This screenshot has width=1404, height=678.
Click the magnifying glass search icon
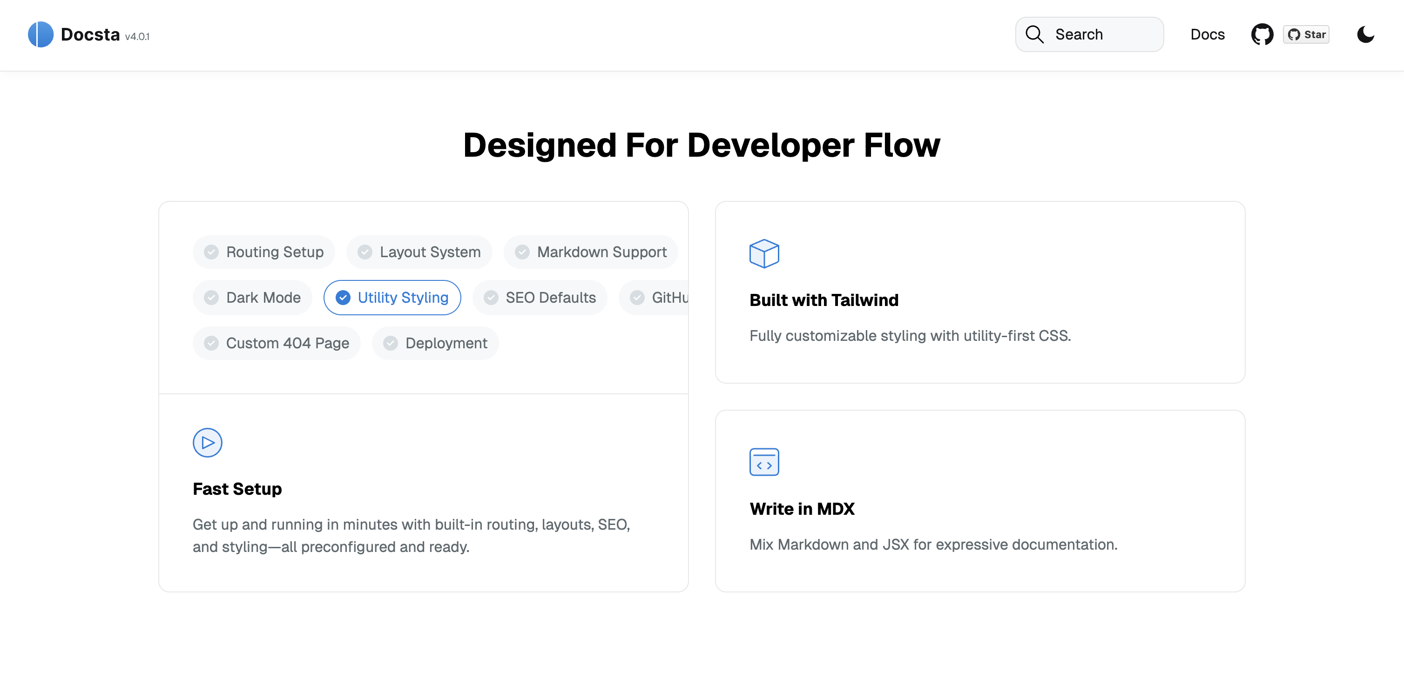pos(1034,34)
